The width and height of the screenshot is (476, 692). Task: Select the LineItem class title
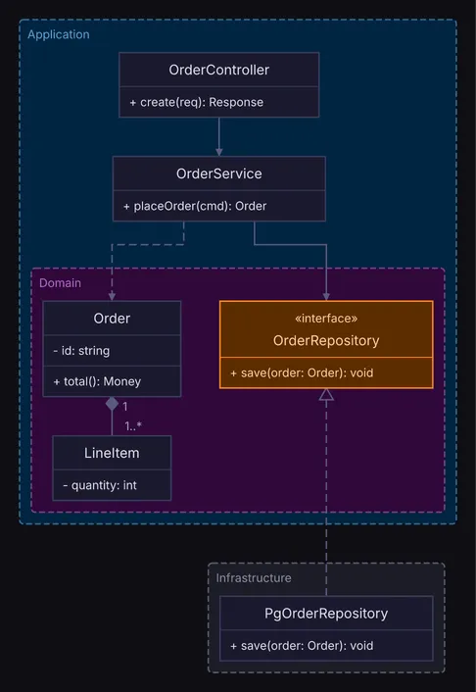(x=112, y=453)
